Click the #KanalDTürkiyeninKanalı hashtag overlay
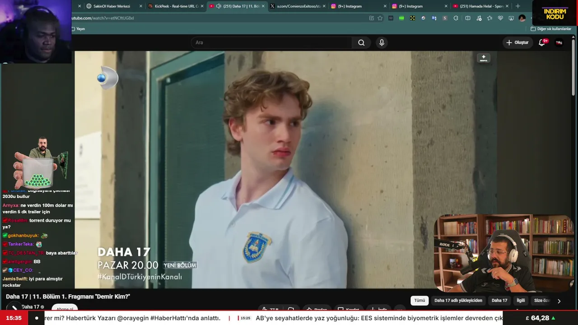 click(x=140, y=277)
